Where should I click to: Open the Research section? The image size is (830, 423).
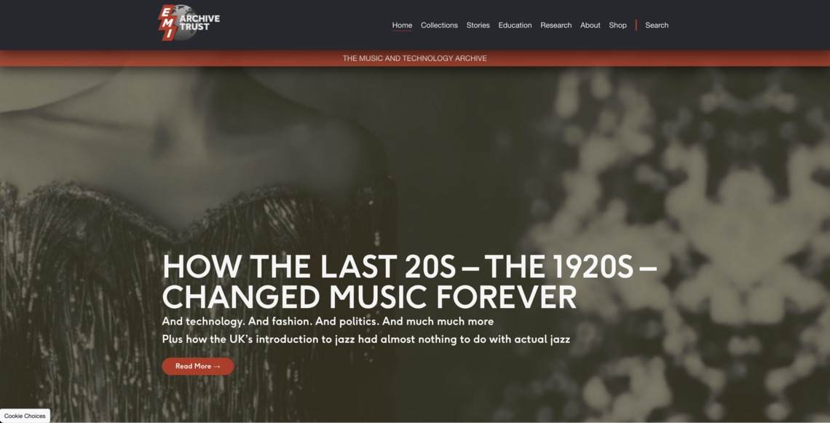click(556, 25)
